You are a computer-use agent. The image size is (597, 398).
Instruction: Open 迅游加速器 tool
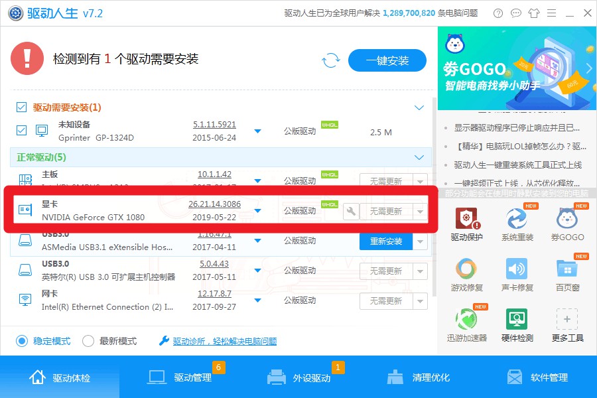466,325
